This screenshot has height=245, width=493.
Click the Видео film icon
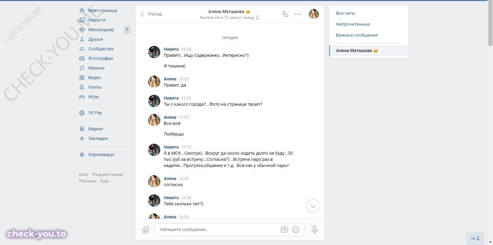click(82, 78)
